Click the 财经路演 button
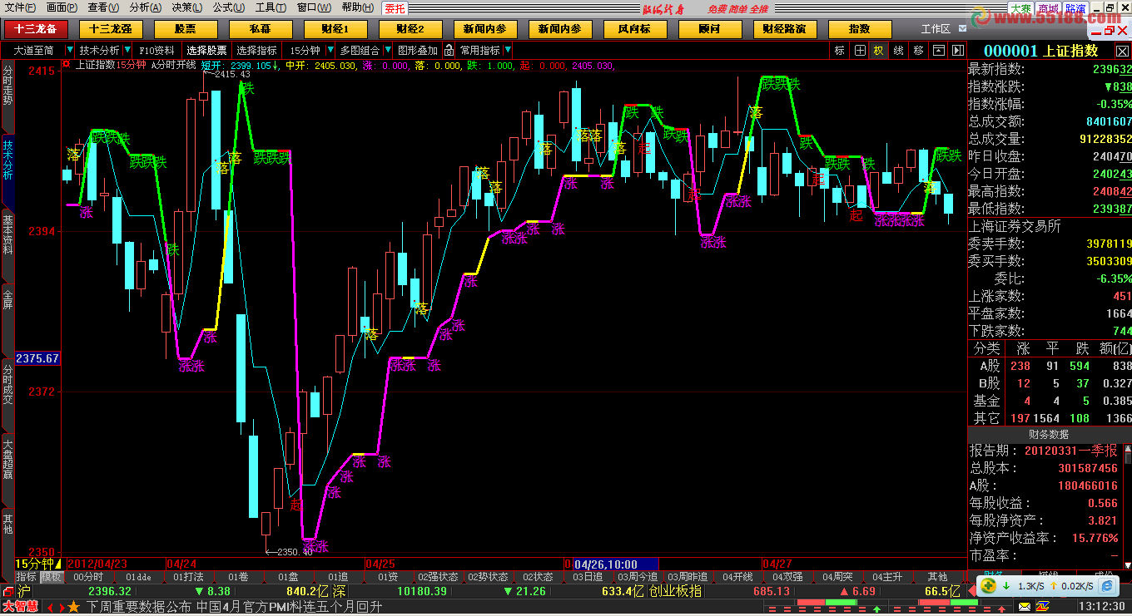 tap(784, 28)
